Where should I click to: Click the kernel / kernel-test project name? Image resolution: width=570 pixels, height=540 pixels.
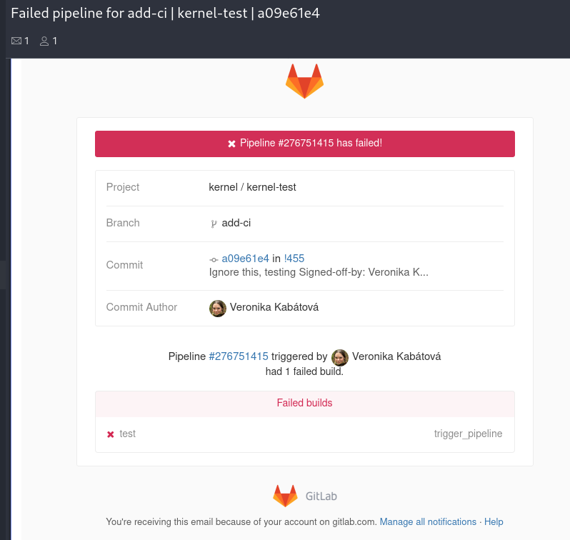(x=252, y=187)
